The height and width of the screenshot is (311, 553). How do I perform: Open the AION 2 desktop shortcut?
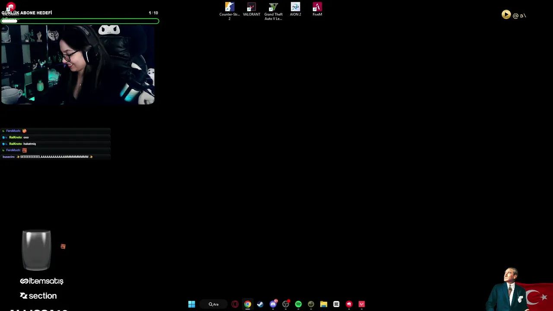(x=296, y=10)
